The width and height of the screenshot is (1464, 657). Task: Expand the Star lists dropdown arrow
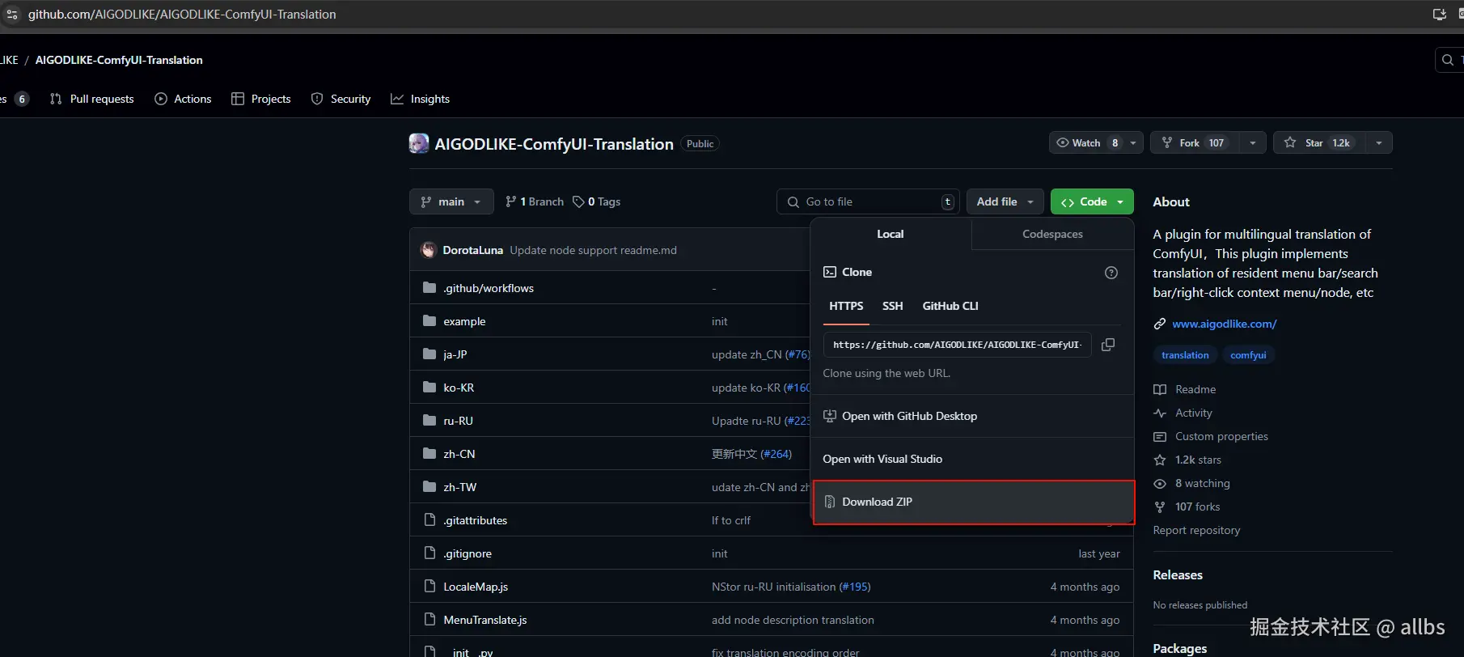[1378, 142]
